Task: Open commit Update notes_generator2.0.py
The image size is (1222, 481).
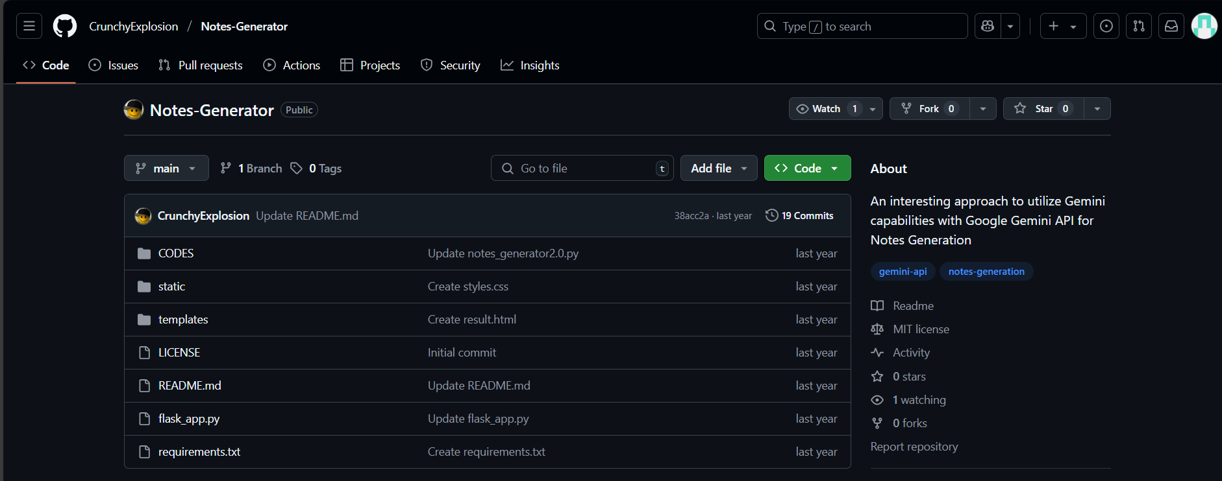Action: pos(503,253)
